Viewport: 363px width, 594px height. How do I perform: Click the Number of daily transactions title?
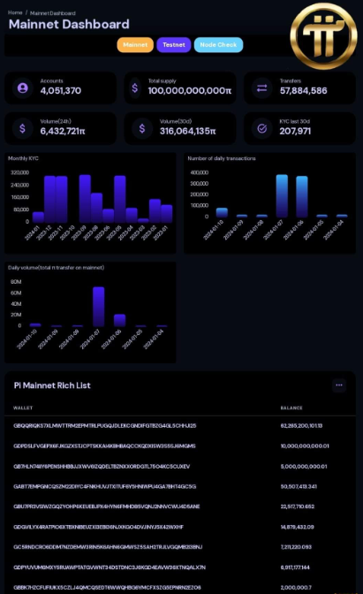[222, 158]
